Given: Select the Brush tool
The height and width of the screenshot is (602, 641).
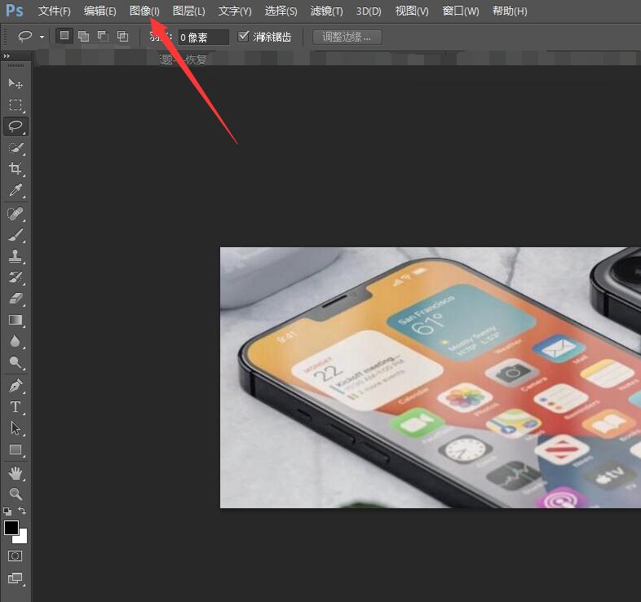Looking at the screenshot, I should (x=15, y=235).
